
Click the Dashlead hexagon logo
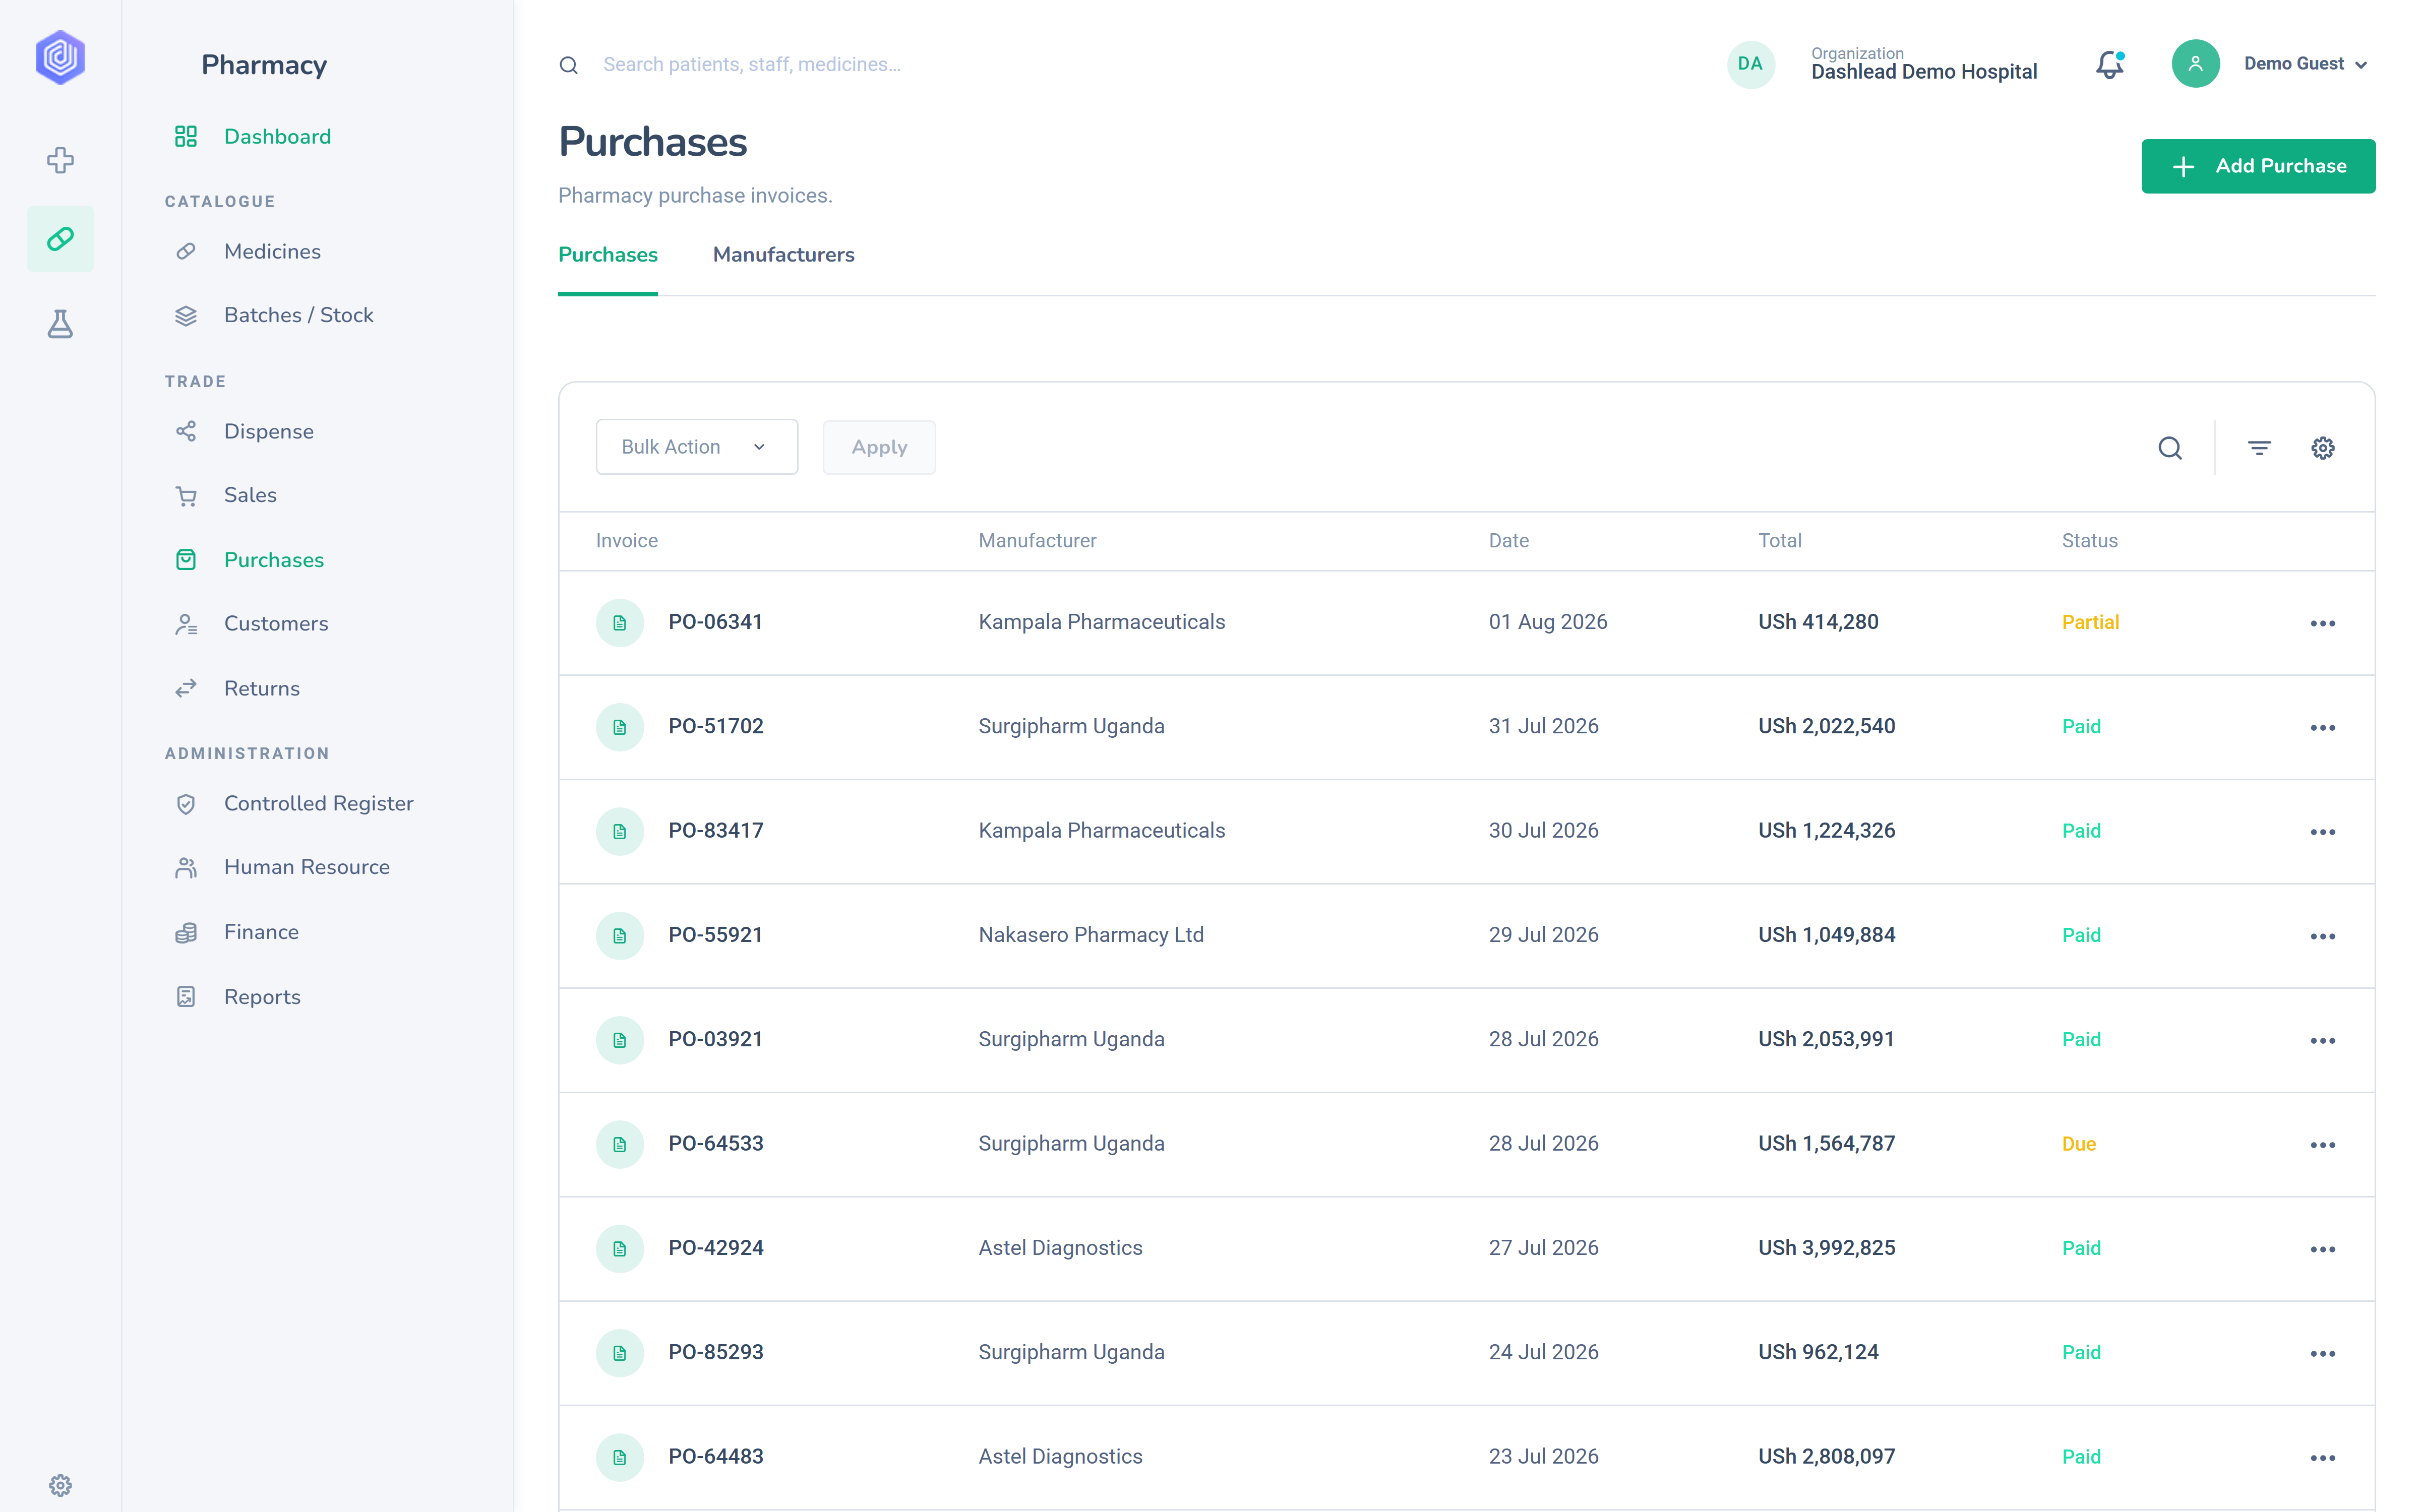click(60, 57)
